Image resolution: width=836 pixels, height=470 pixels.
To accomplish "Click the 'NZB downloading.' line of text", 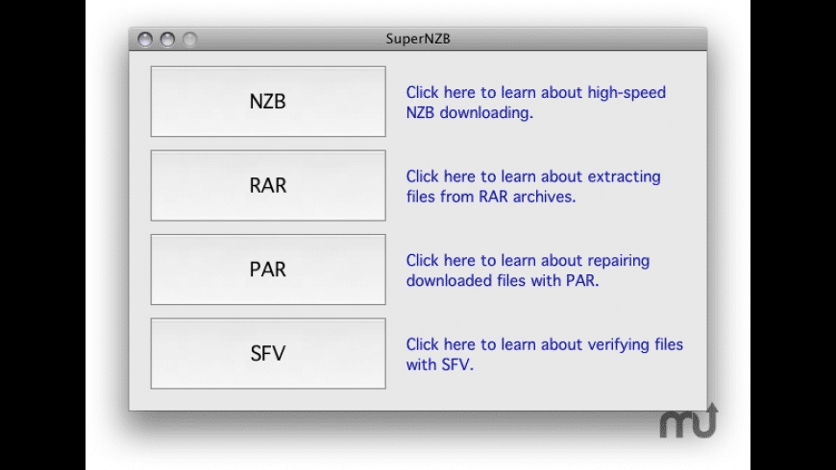I will point(469,112).
